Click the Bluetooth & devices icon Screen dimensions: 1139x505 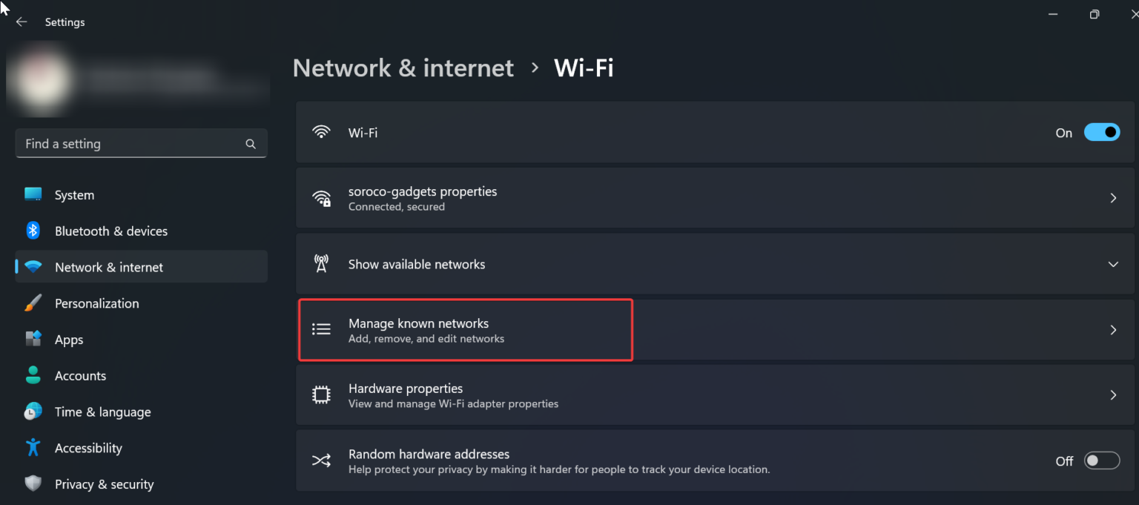pos(33,231)
